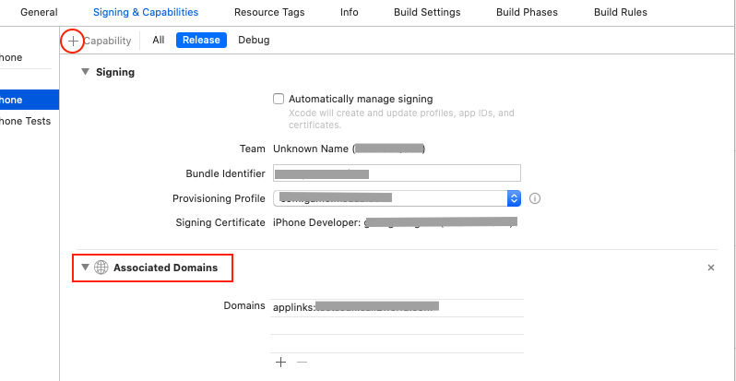Click the Bundle Identifier text field
This screenshot has height=381, width=736.
point(397,173)
